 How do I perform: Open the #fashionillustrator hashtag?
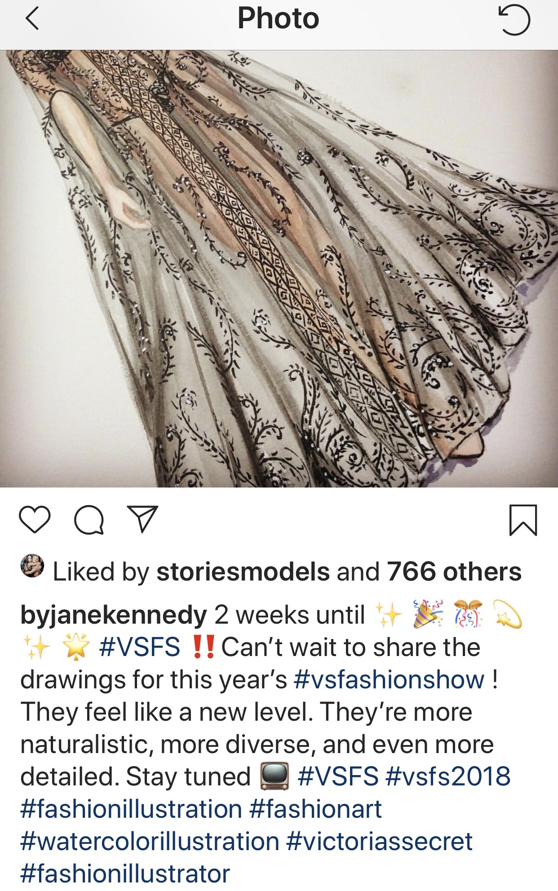click(125, 874)
